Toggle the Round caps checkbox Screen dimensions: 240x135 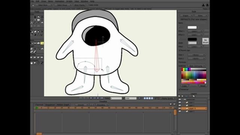coord(180,50)
